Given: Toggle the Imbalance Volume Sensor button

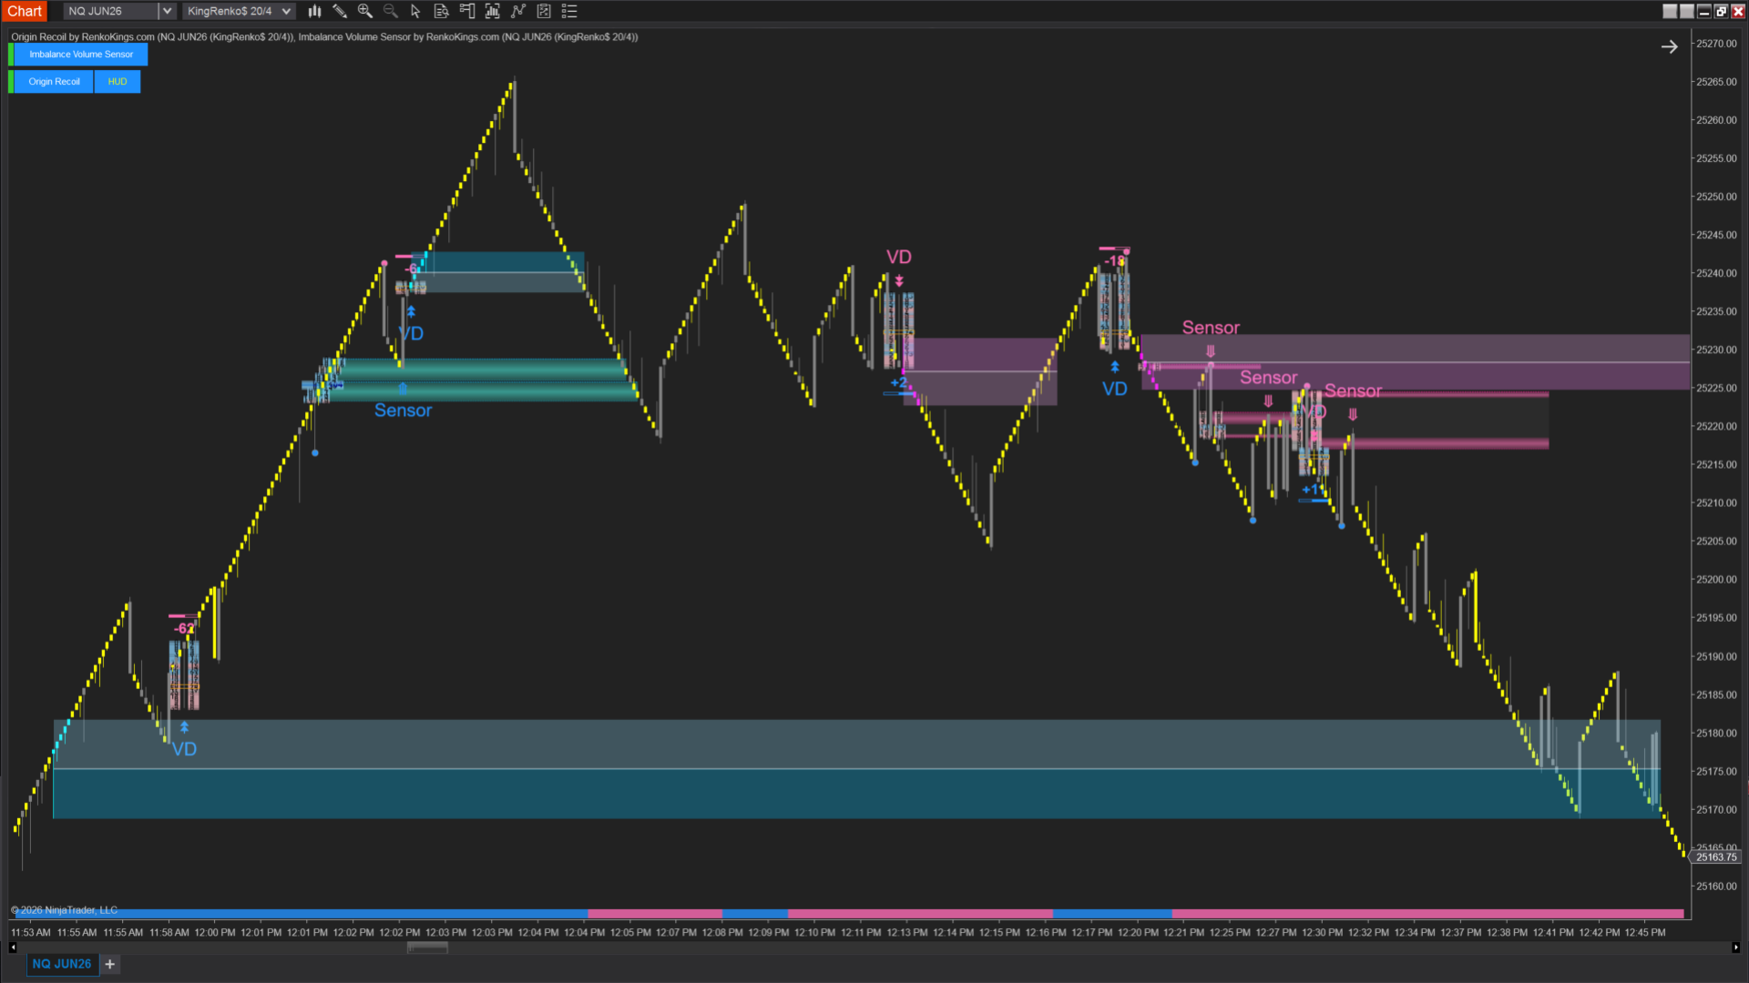Looking at the screenshot, I should (80, 55).
